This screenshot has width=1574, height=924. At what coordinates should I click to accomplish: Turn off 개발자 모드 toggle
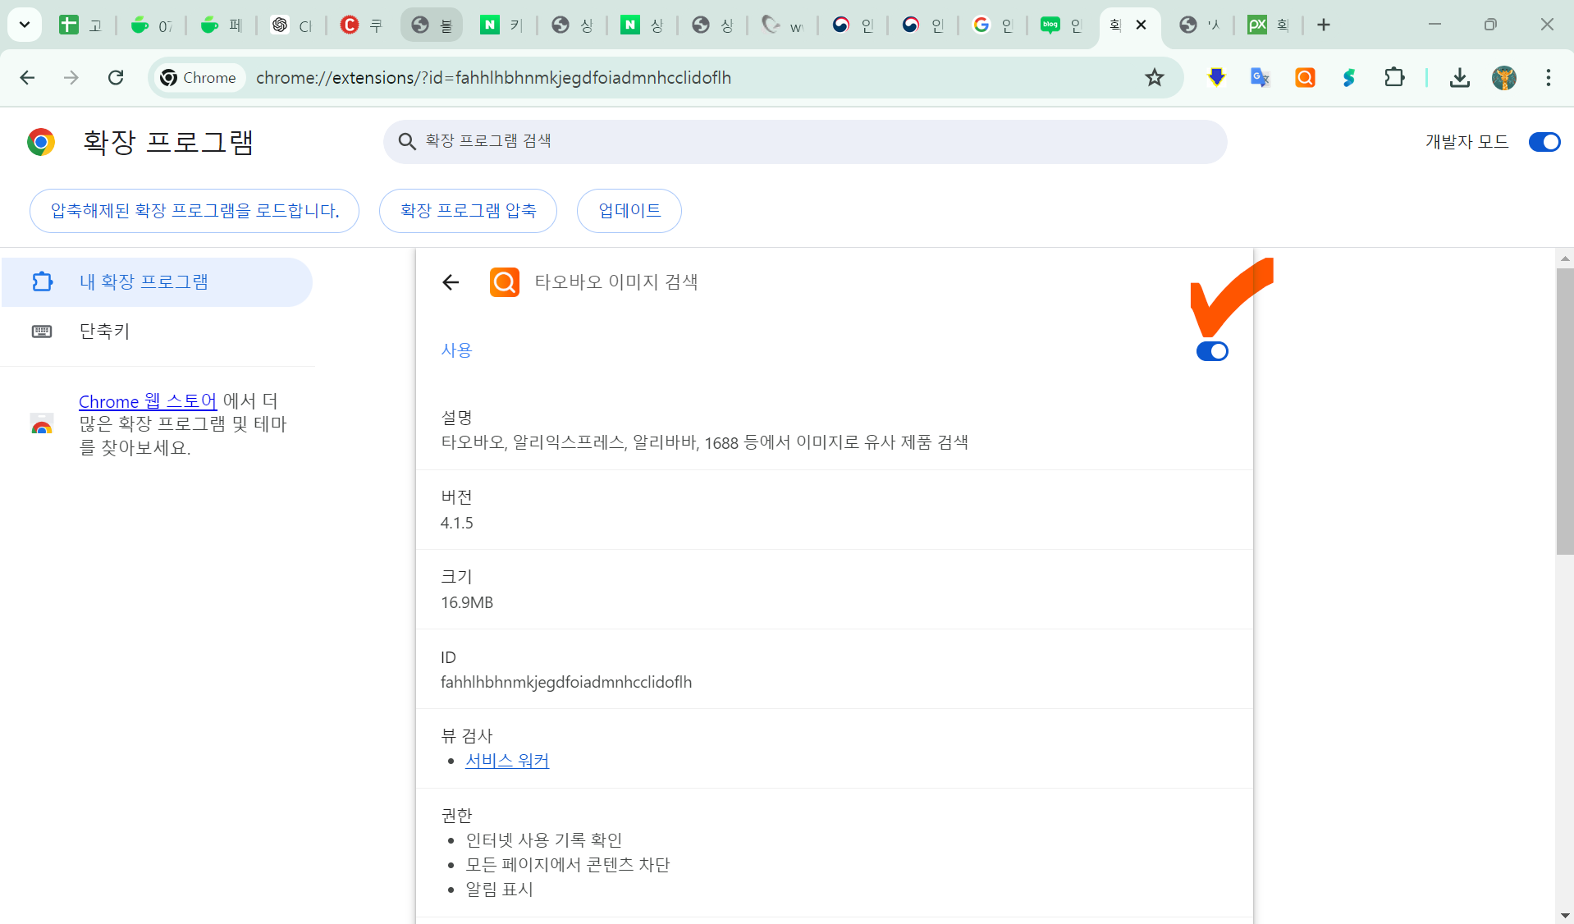coord(1544,142)
